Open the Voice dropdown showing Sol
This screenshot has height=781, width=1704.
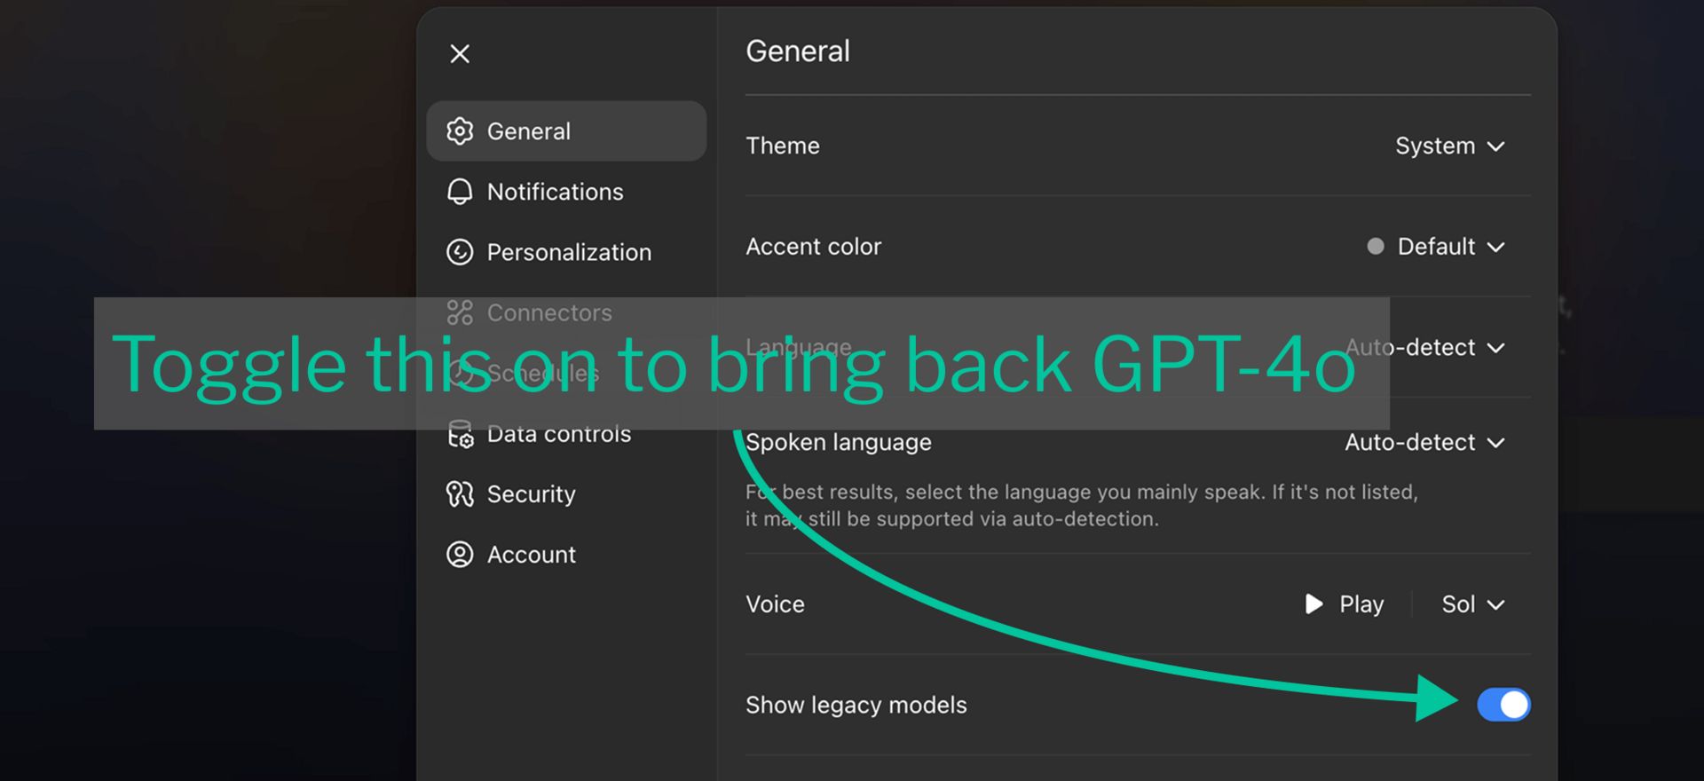coord(1473,604)
